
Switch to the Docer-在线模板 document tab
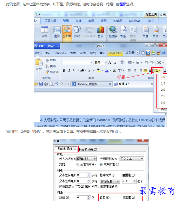coord(91,84)
